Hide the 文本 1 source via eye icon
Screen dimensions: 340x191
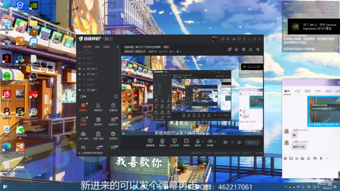tap(79, 74)
